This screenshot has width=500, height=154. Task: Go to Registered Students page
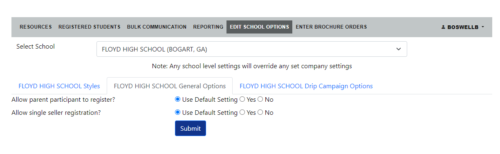coord(90,27)
